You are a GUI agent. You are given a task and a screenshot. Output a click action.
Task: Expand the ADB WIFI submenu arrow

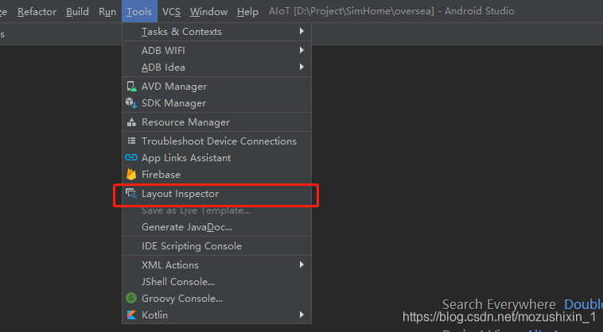pyautogui.click(x=301, y=50)
